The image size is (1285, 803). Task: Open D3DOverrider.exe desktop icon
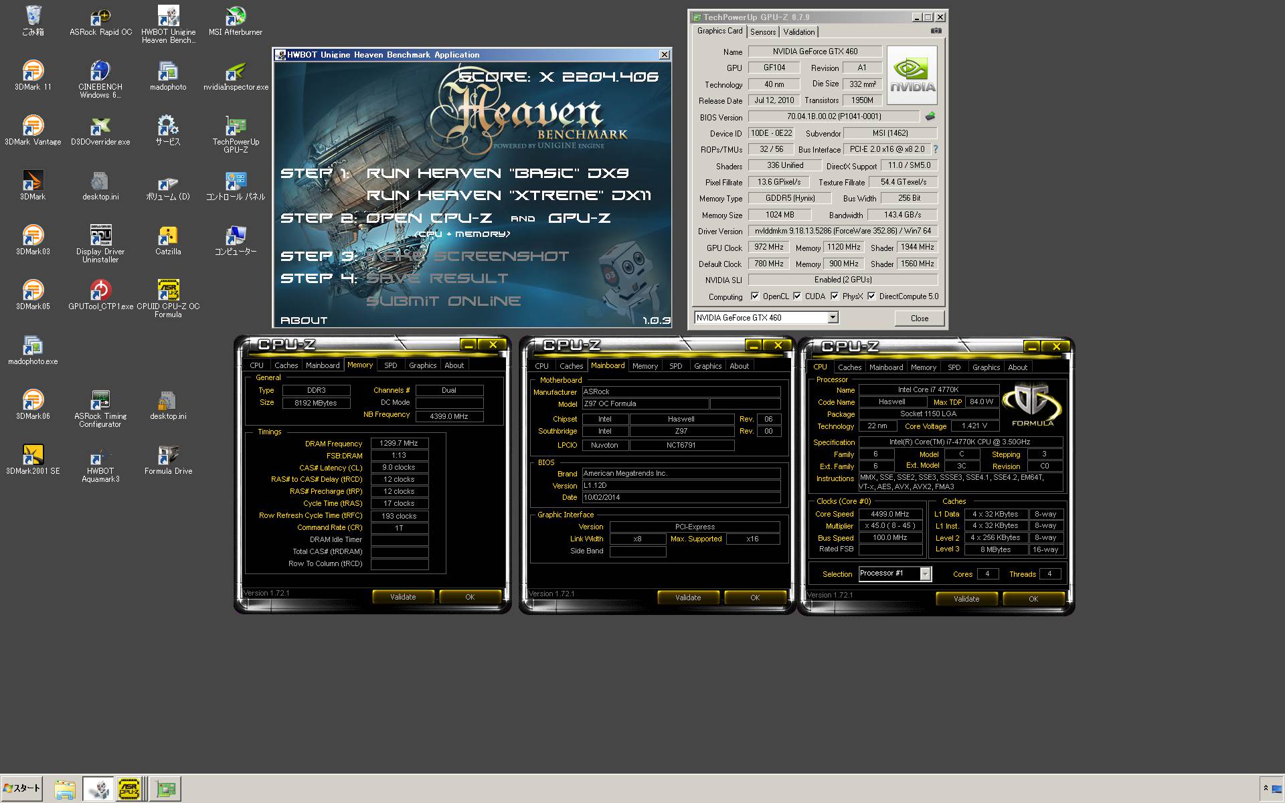click(100, 130)
